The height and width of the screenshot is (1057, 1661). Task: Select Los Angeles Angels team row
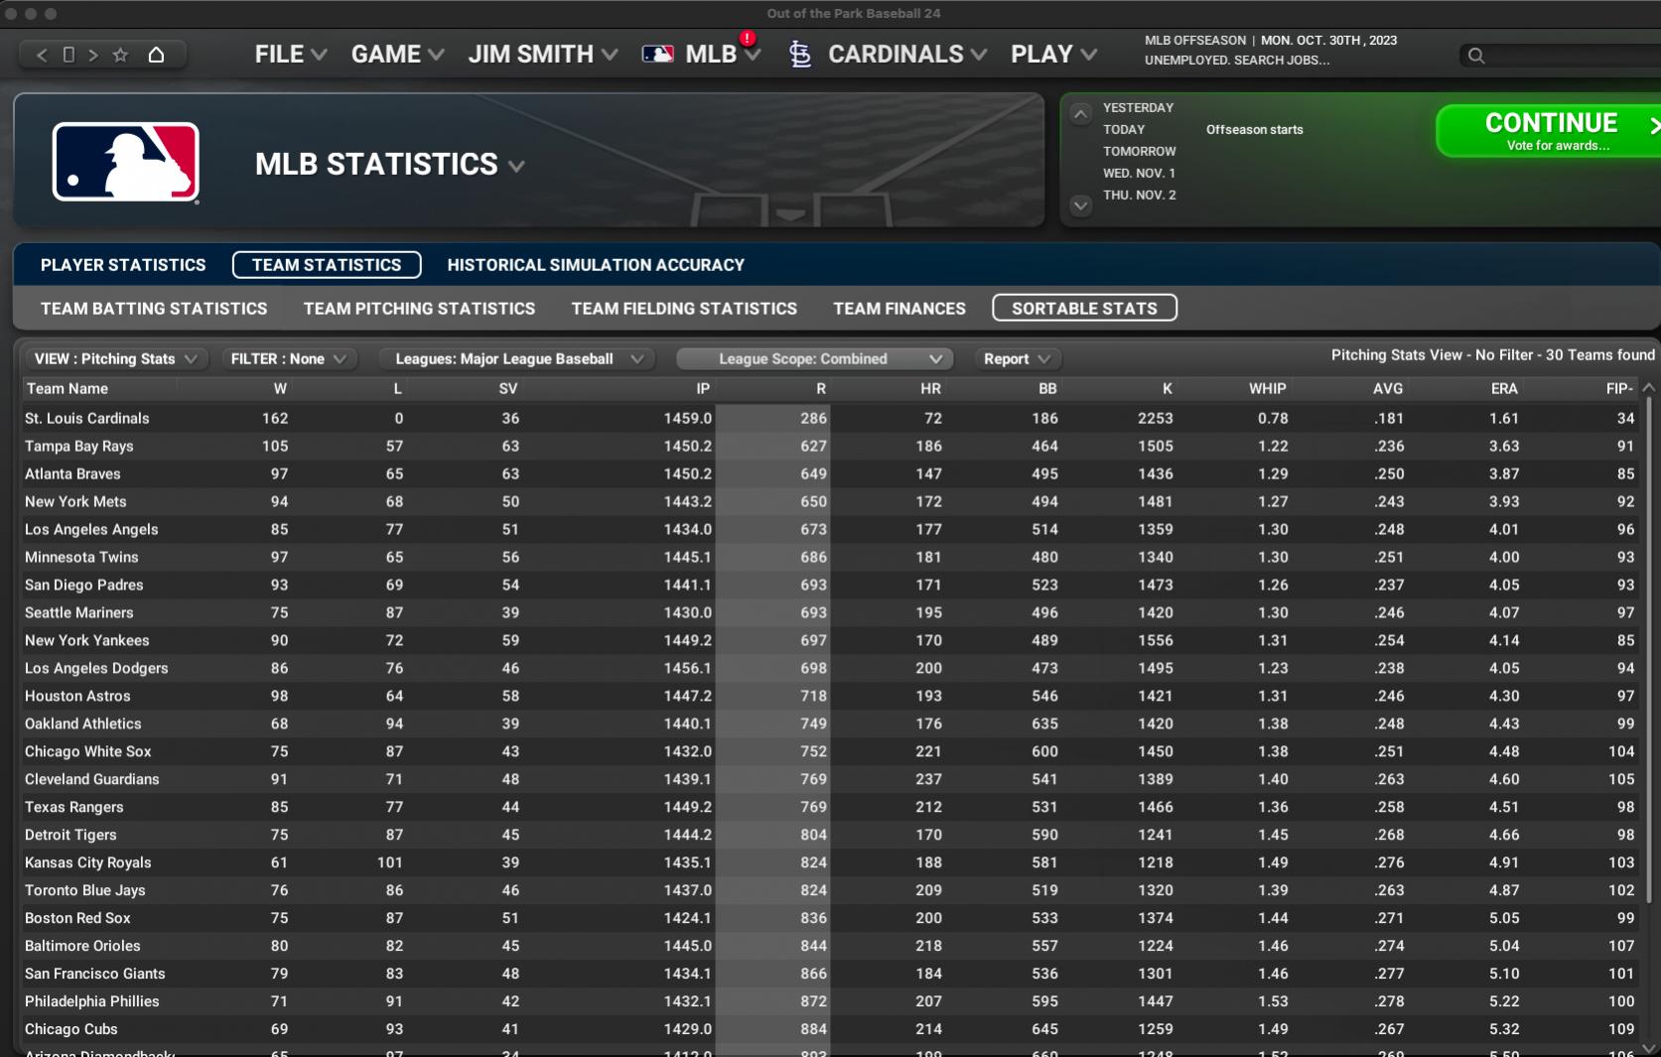click(x=830, y=530)
